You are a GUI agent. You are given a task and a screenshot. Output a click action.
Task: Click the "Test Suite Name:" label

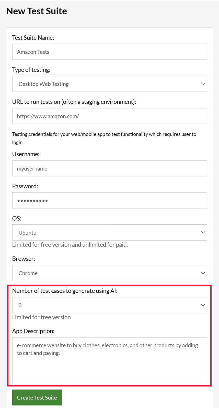tap(33, 38)
